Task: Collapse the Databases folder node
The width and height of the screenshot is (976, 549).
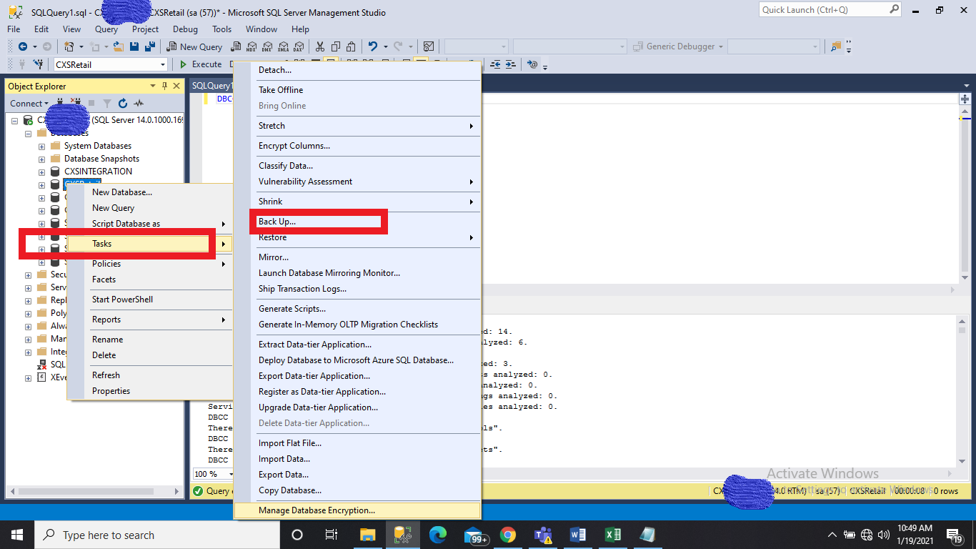Action: pos(29,133)
